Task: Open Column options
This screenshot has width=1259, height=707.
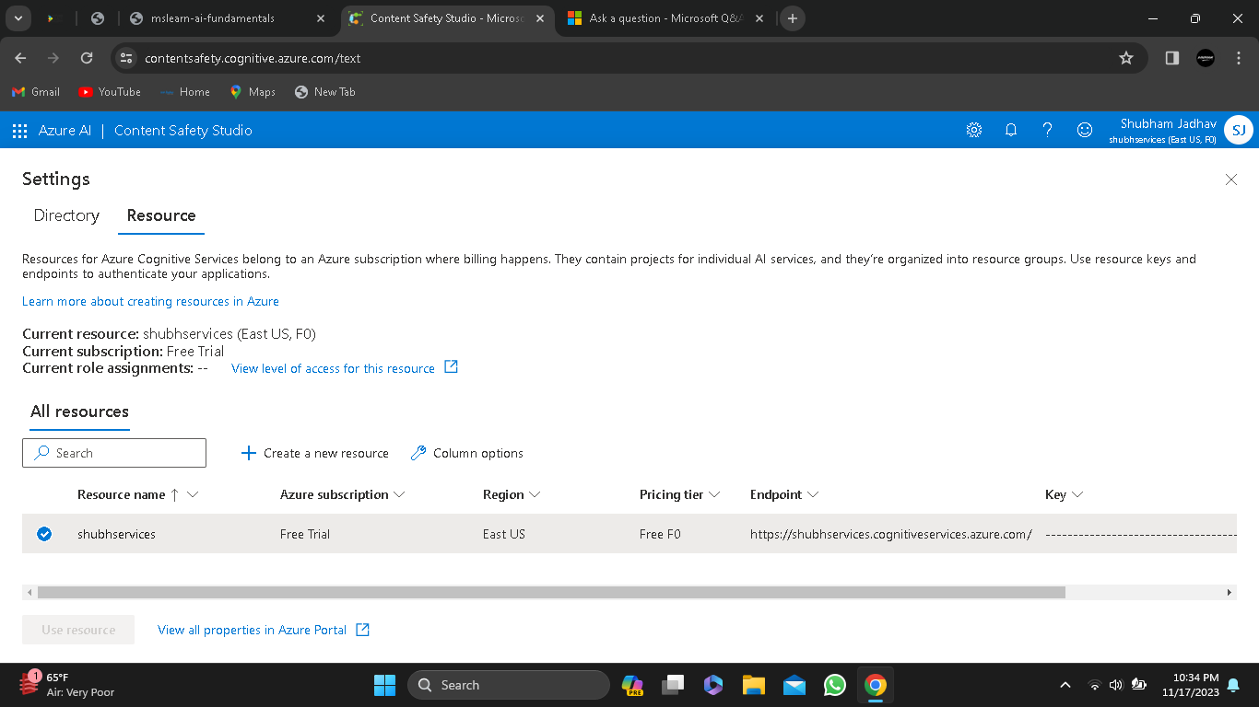Action: pyautogui.click(x=466, y=453)
